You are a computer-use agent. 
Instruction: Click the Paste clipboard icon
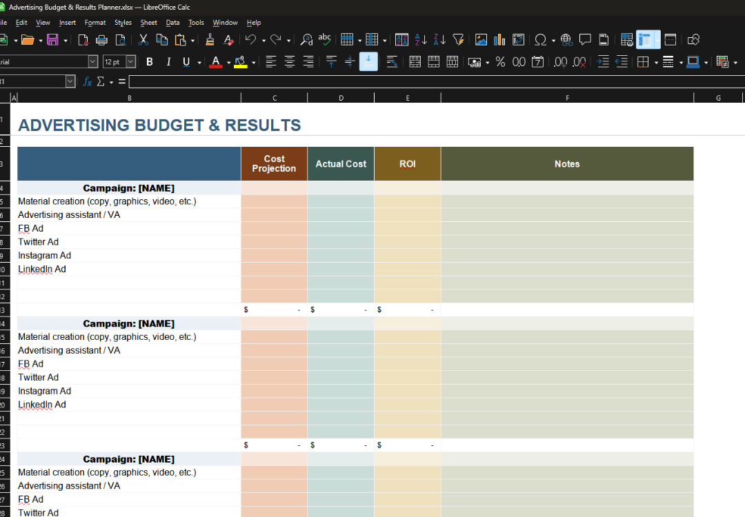(181, 40)
